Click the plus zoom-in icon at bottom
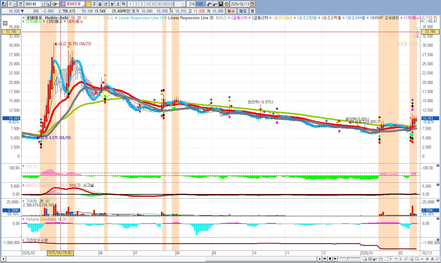Image resolution: width=441 pixels, height=263 pixels. [427, 259]
